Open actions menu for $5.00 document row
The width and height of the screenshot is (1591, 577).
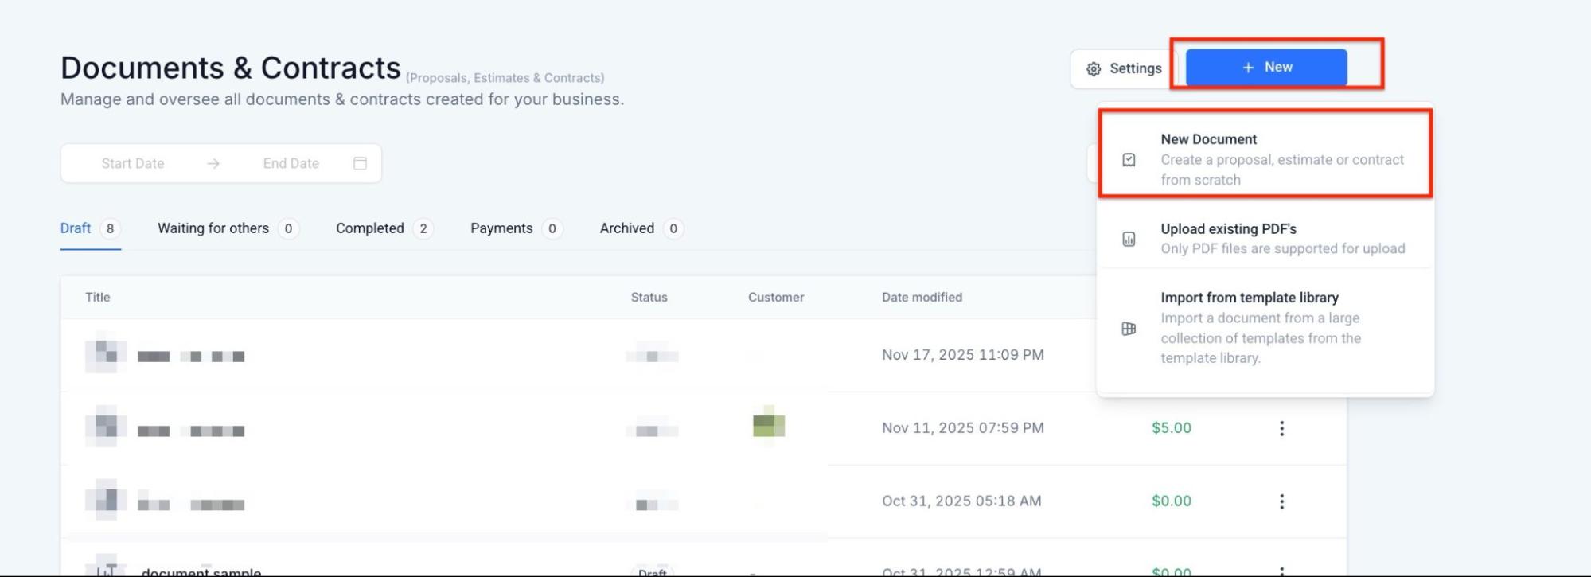click(x=1281, y=428)
